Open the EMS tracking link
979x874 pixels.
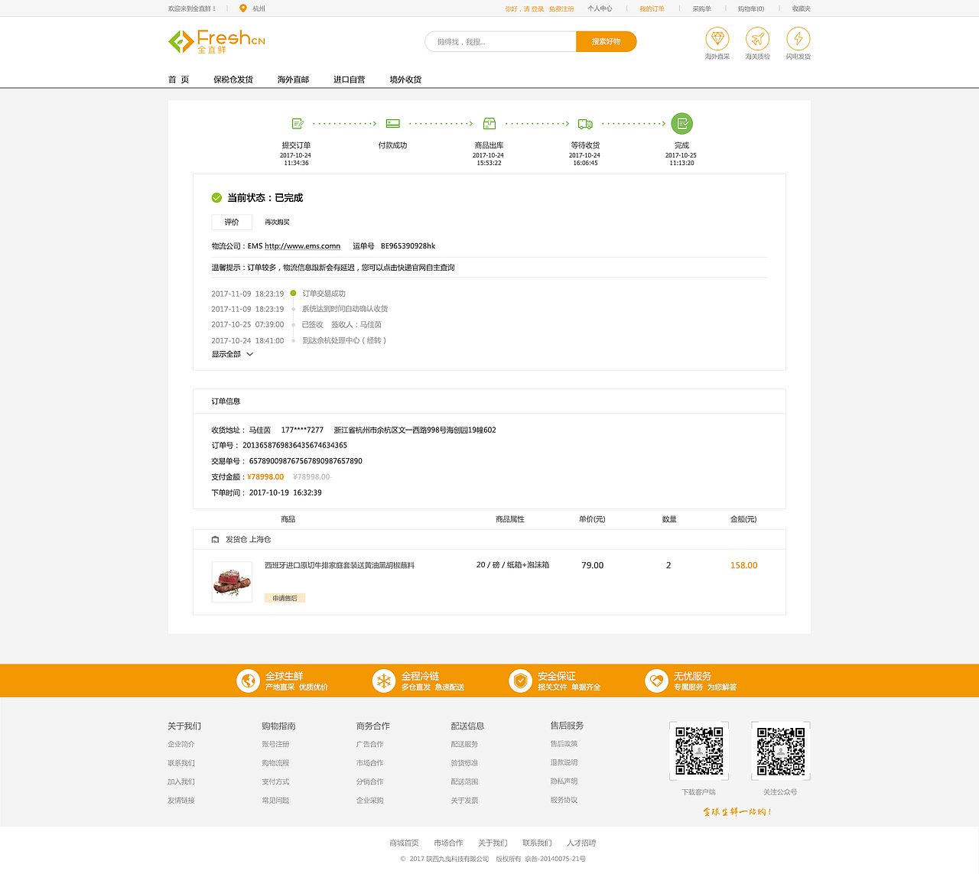(301, 245)
